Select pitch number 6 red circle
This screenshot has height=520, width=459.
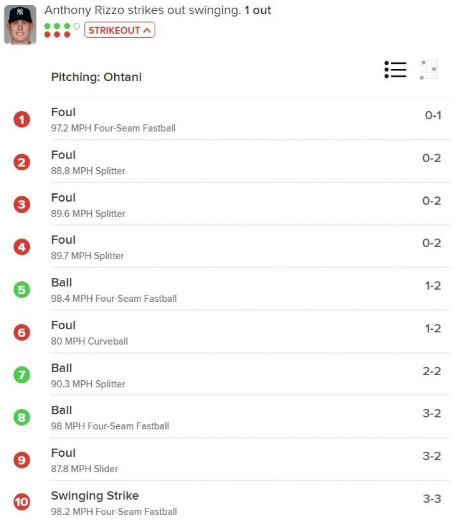tap(22, 332)
